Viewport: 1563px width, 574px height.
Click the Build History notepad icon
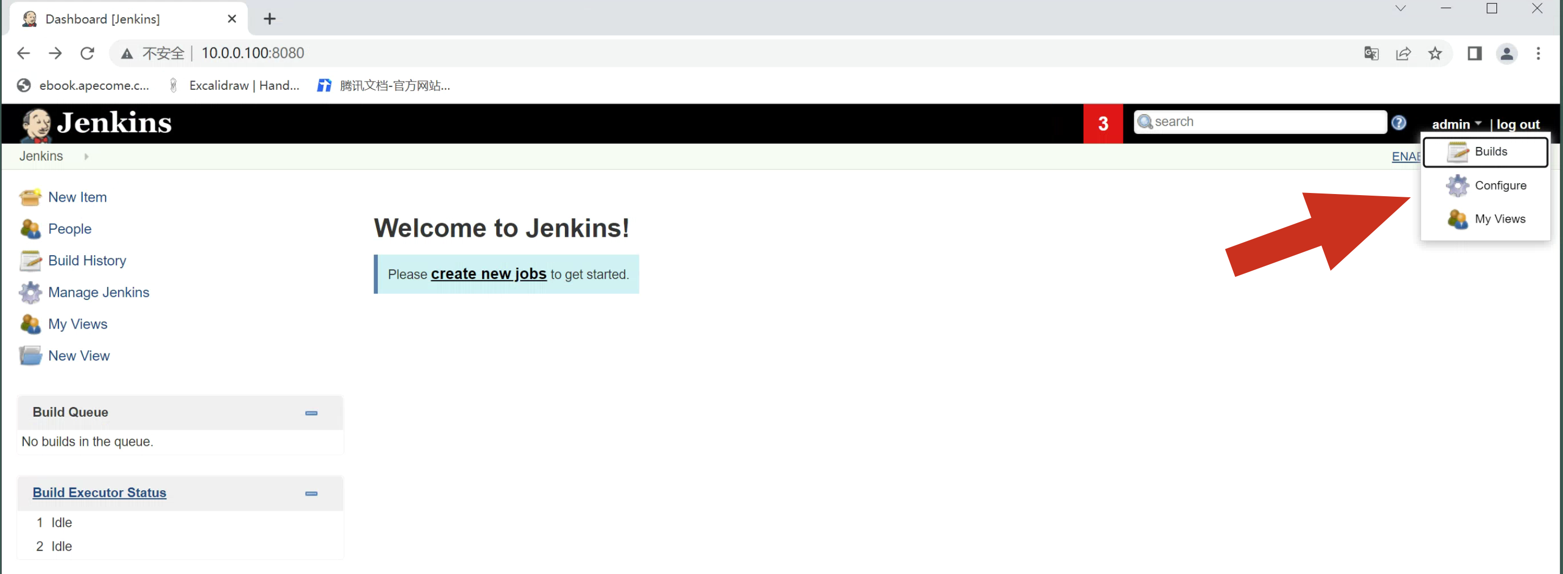click(x=30, y=261)
